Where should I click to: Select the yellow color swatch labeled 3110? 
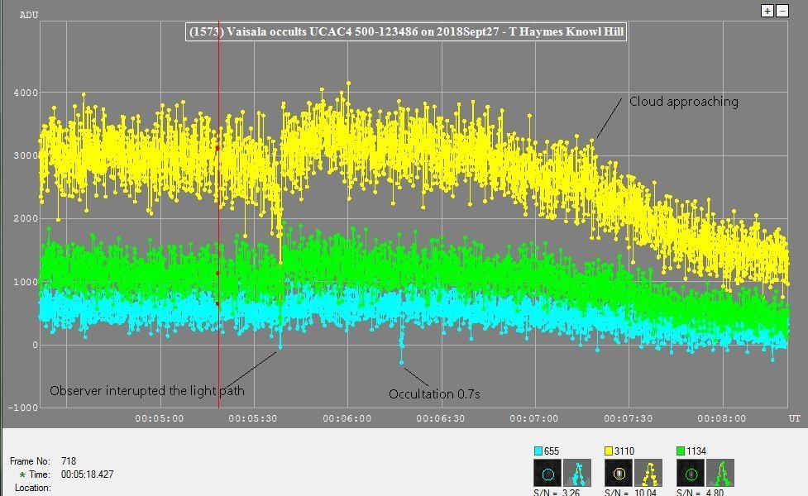pos(610,451)
